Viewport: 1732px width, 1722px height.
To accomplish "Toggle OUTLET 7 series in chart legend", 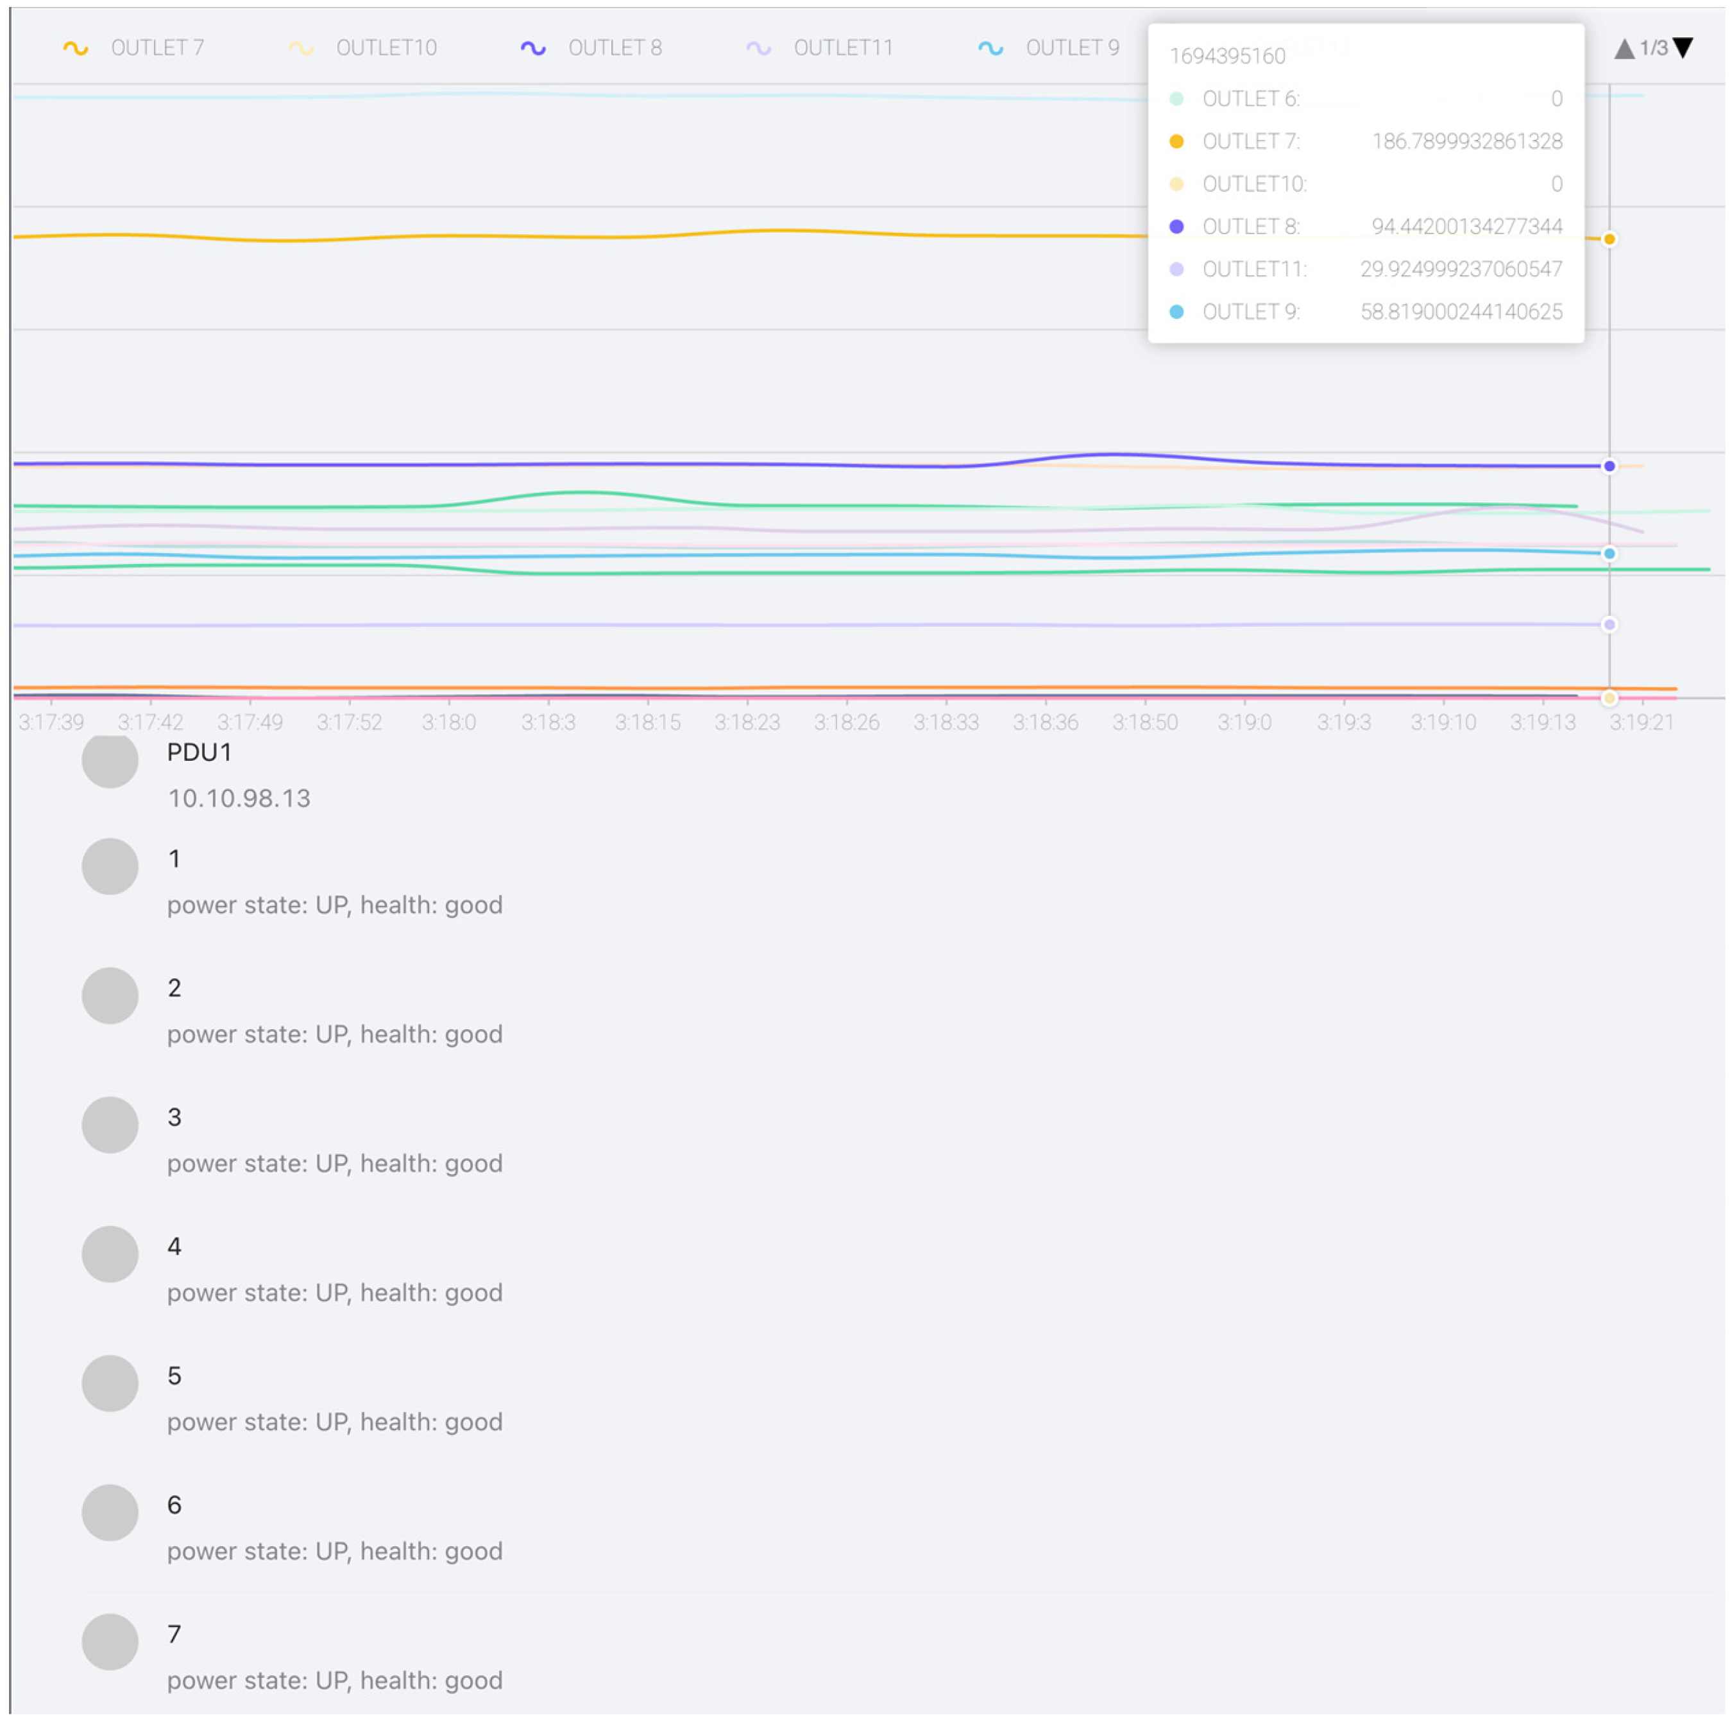I will pos(133,47).
